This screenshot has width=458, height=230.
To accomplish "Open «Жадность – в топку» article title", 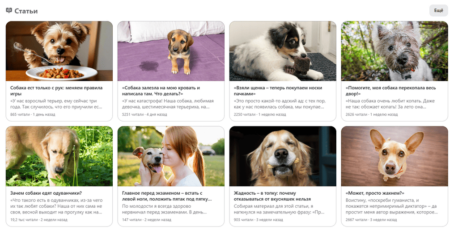I will (x=272, y=196).
